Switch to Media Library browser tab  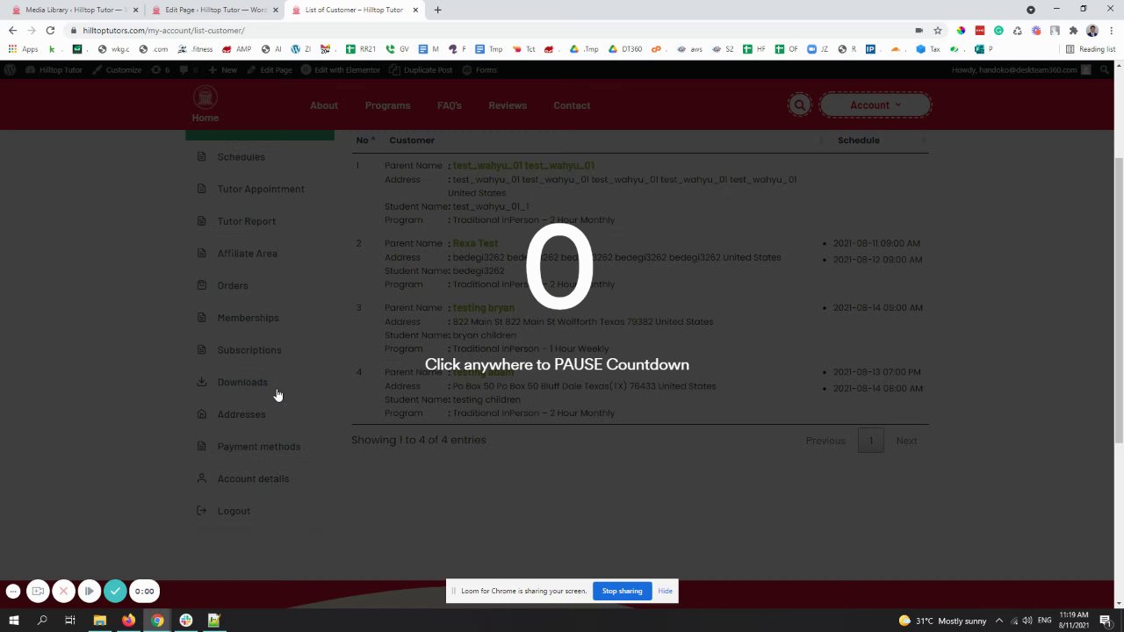click(x=75, y=10)
